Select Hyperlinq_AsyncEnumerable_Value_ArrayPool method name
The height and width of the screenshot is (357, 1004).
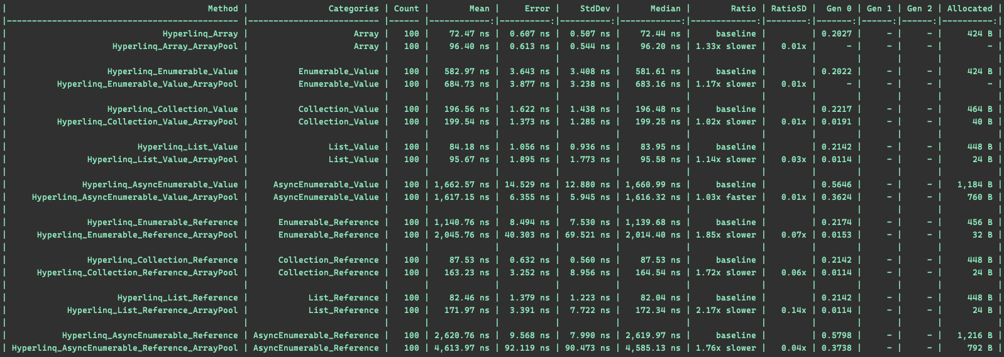click(135, 197)
